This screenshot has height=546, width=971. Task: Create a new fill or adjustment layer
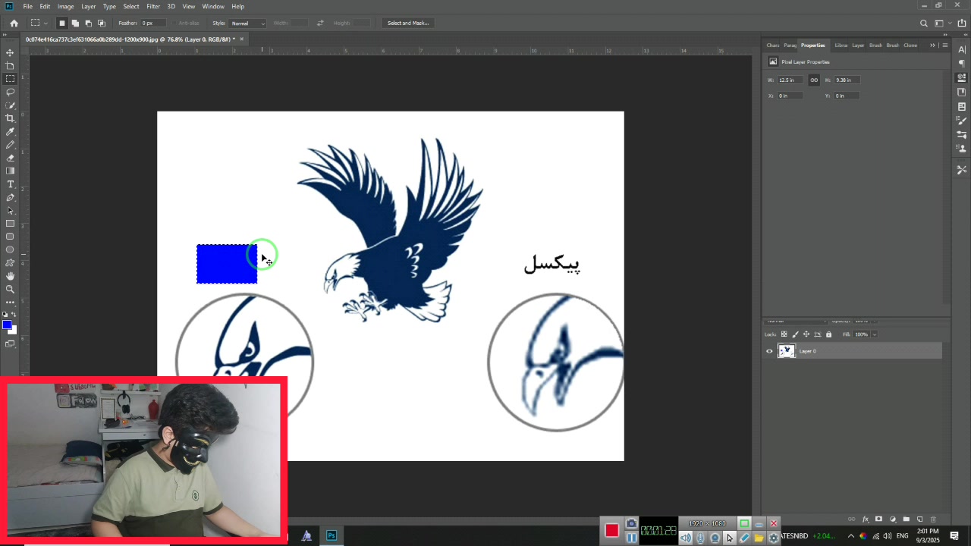click(x=892, y=519)
